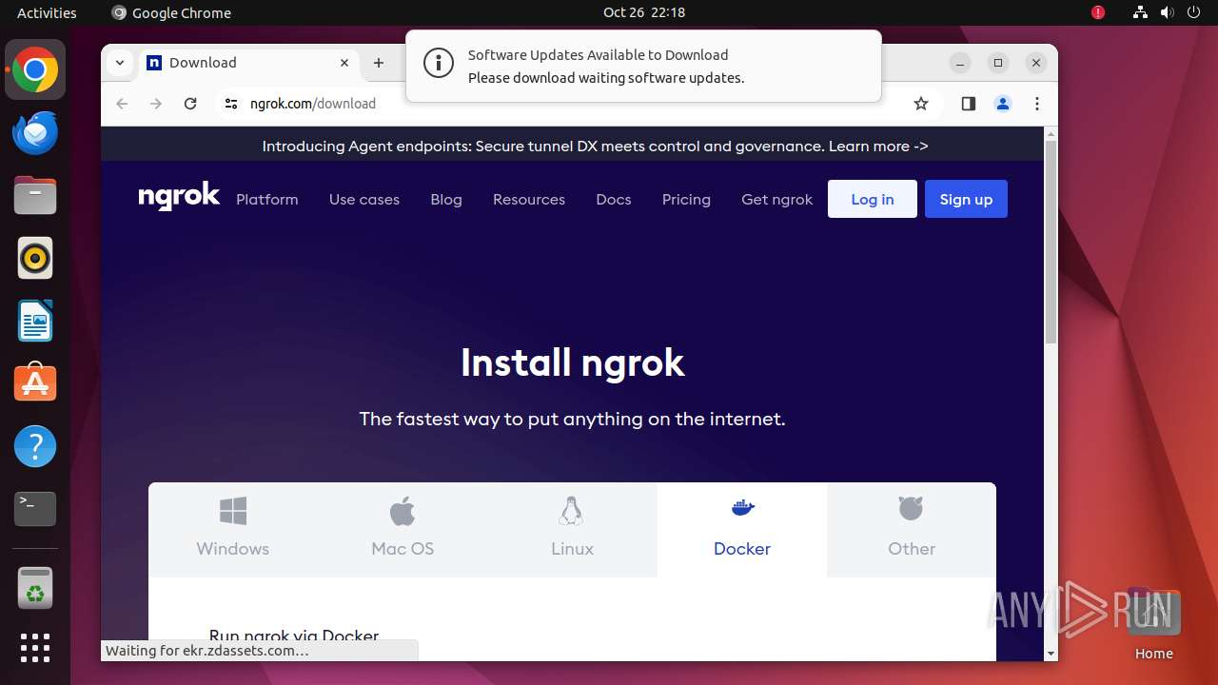Open Google Chrome from the dock
1218x685 pixels.
[x=35, y=70]
